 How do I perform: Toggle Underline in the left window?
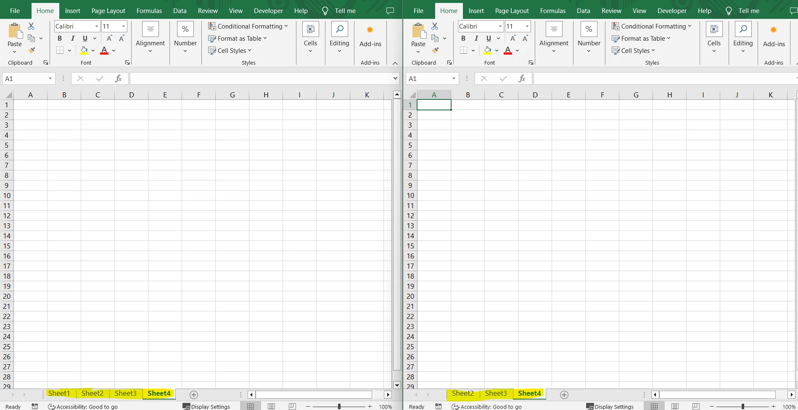click(85, 39)
